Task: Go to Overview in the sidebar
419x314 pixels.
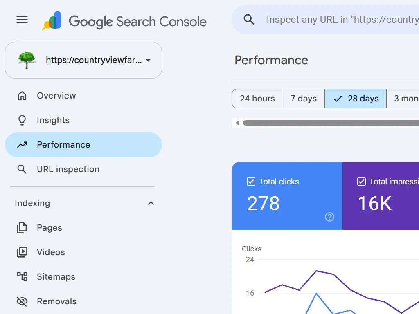Action: click(83, 96)
